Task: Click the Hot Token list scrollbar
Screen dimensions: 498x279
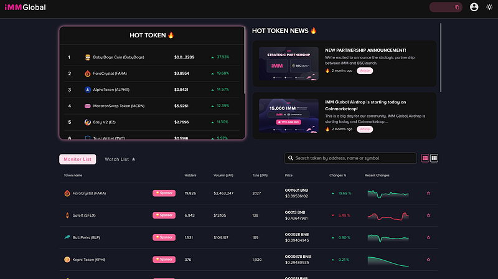Action: [x=244, y=60]
